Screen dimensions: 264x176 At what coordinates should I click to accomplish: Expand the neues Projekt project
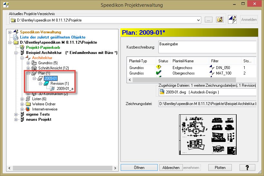tap(16, 119)
